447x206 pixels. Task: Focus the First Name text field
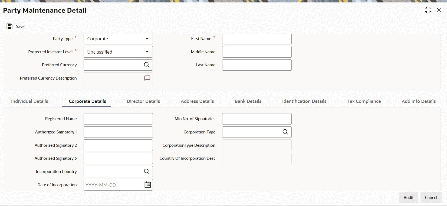tap(257, 39)
